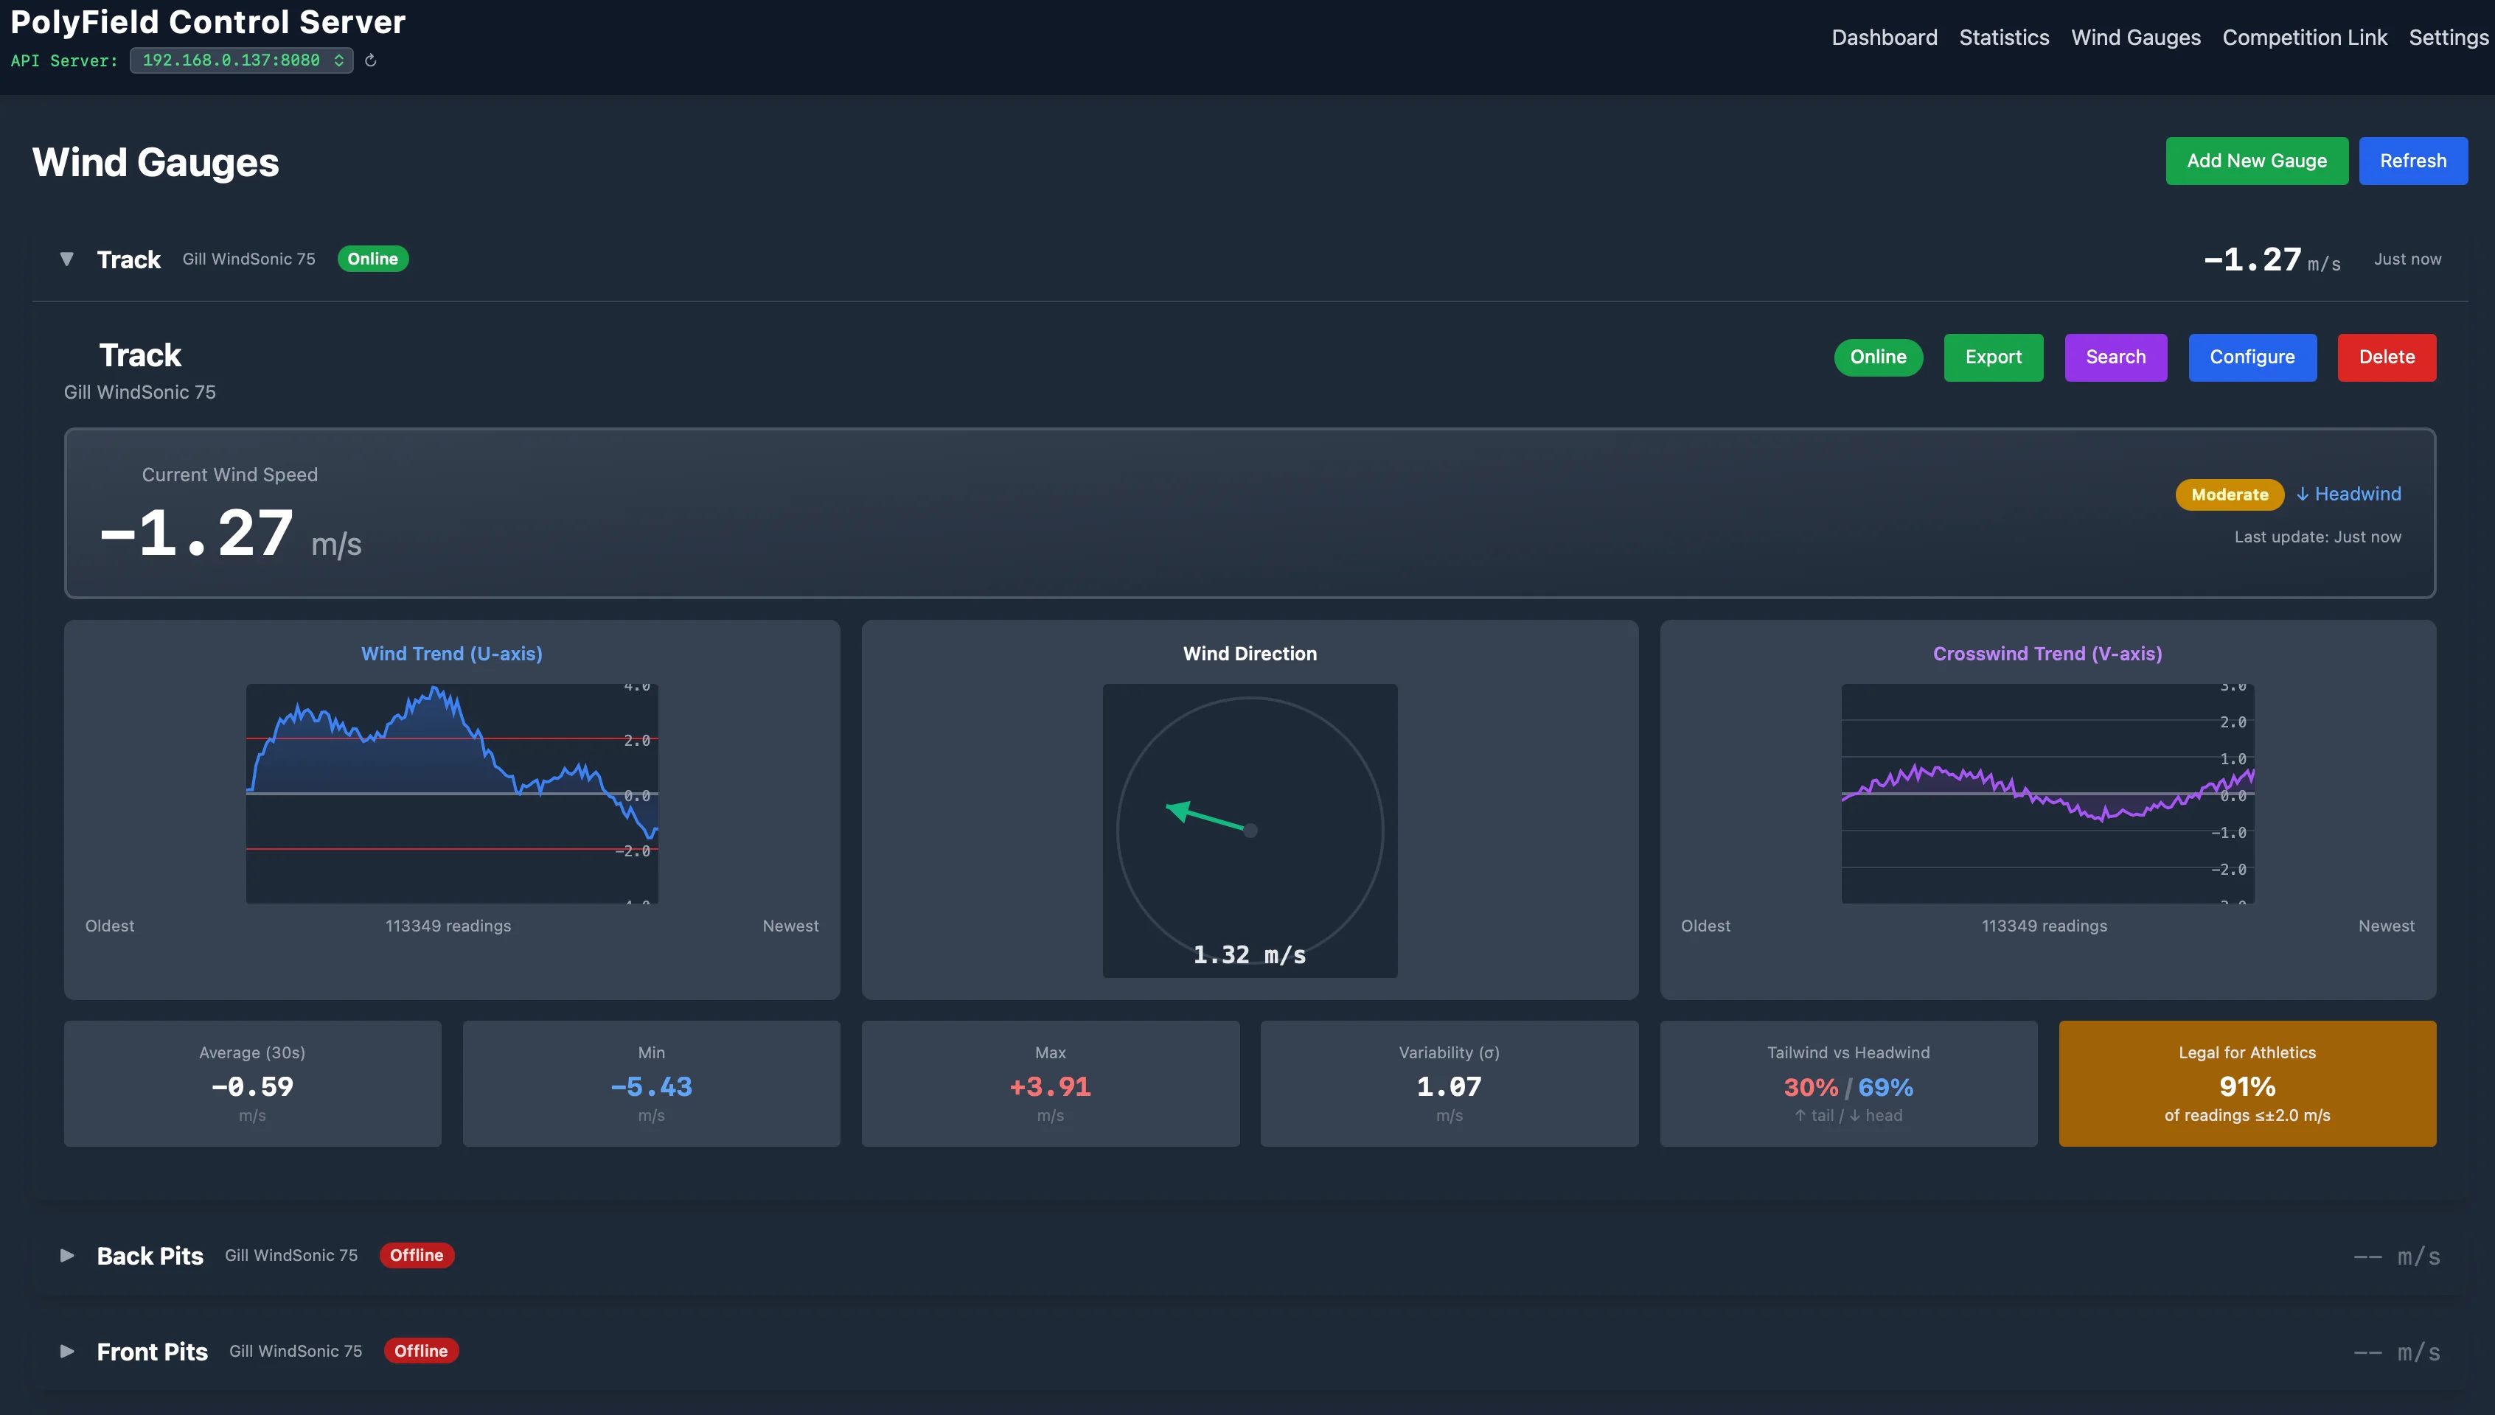The width and height of the screenshot is (2495, 1415).
Task: Click the Wind Direction compass dial
Action: 1250,830
